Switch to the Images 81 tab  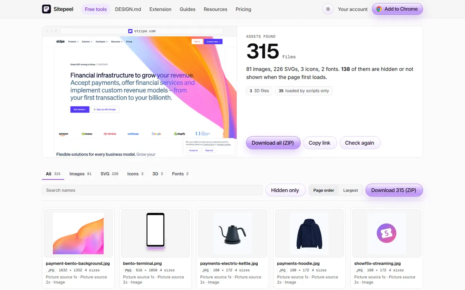pyautogui.click(x=80, y=174)
